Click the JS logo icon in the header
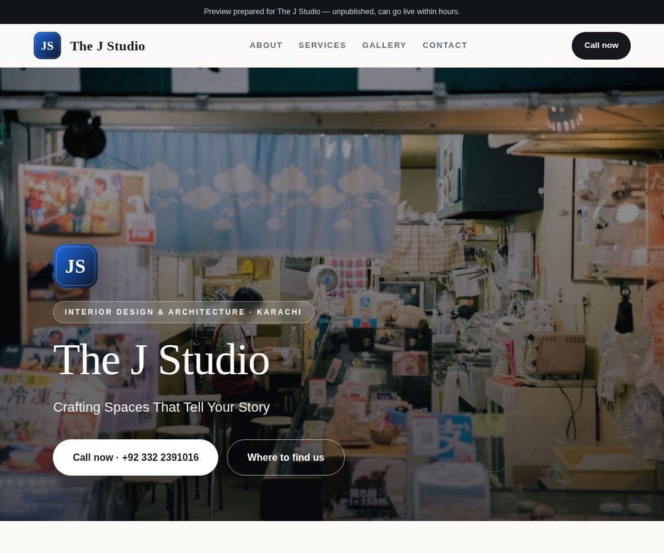 tap(47, 45)
